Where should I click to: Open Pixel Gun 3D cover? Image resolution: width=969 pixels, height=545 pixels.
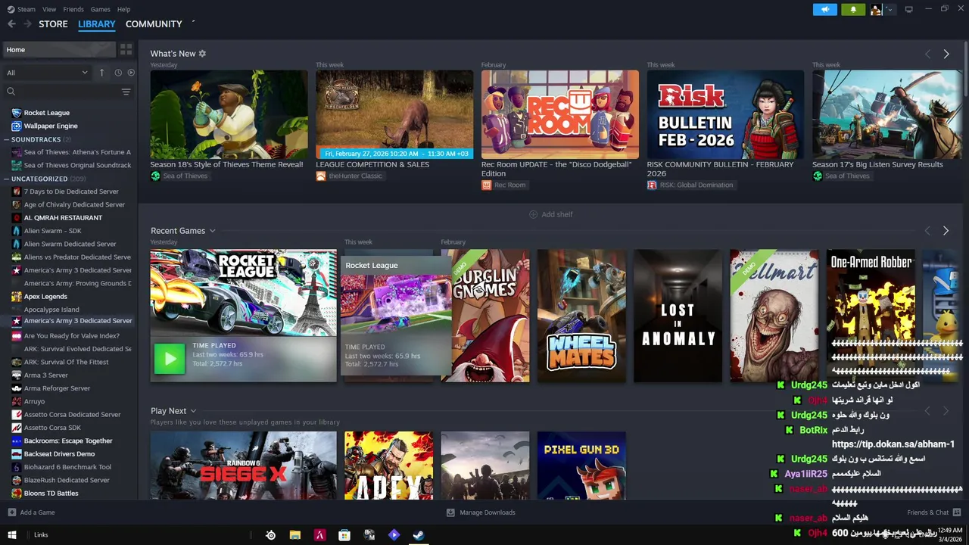pos(581,466)
